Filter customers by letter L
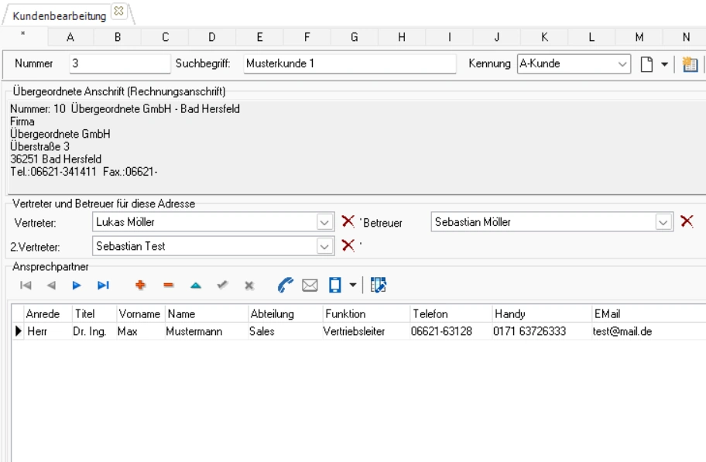 [x=591, y=37]
